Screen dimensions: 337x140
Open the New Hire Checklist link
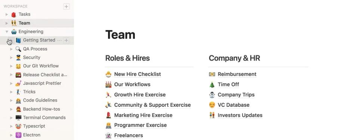click(x=137, y=74)
